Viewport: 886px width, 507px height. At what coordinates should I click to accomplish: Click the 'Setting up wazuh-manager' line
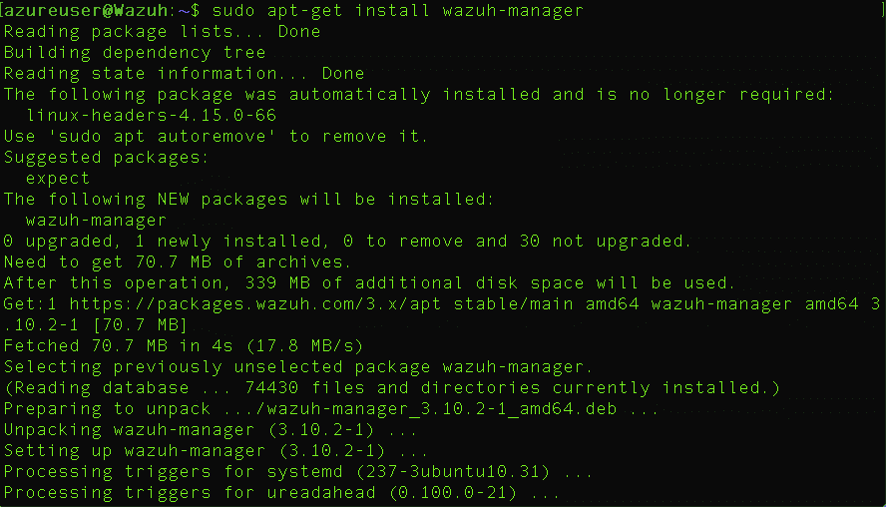coord(216,450)
